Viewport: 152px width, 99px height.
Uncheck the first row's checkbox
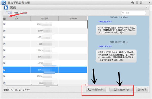[4, 24]
